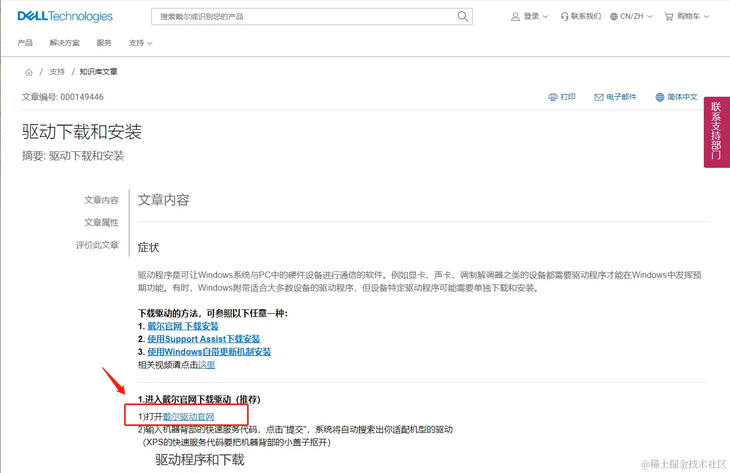The image size is (730, 473).
Task: Open the 服务 menu
Action: pyautogui.click(x=104, y=43)
